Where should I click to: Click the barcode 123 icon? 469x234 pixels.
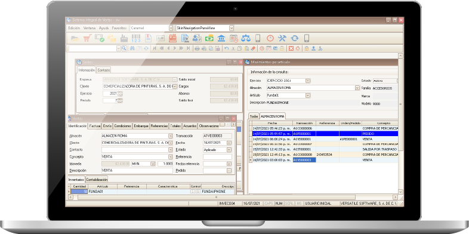click(x=136, y=38)
